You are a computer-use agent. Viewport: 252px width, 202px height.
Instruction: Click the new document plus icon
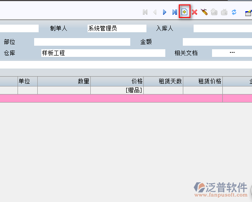(185, 12)
